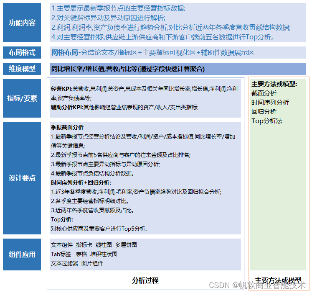Click the 主要方法或模型 caption at bottom right
Screen dimensions: 312x293
click(x=278, y=280)
